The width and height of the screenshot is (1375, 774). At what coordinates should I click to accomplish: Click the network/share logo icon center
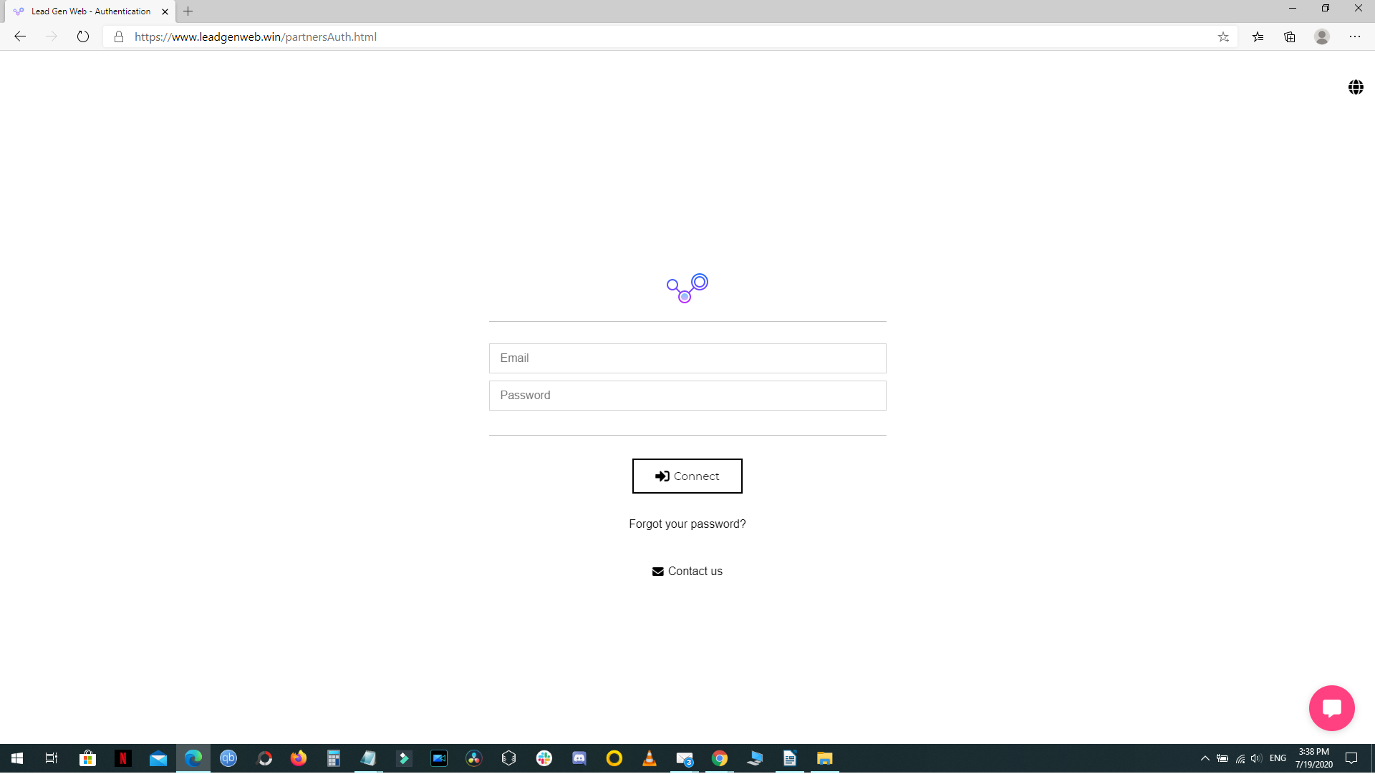(687, 288)
